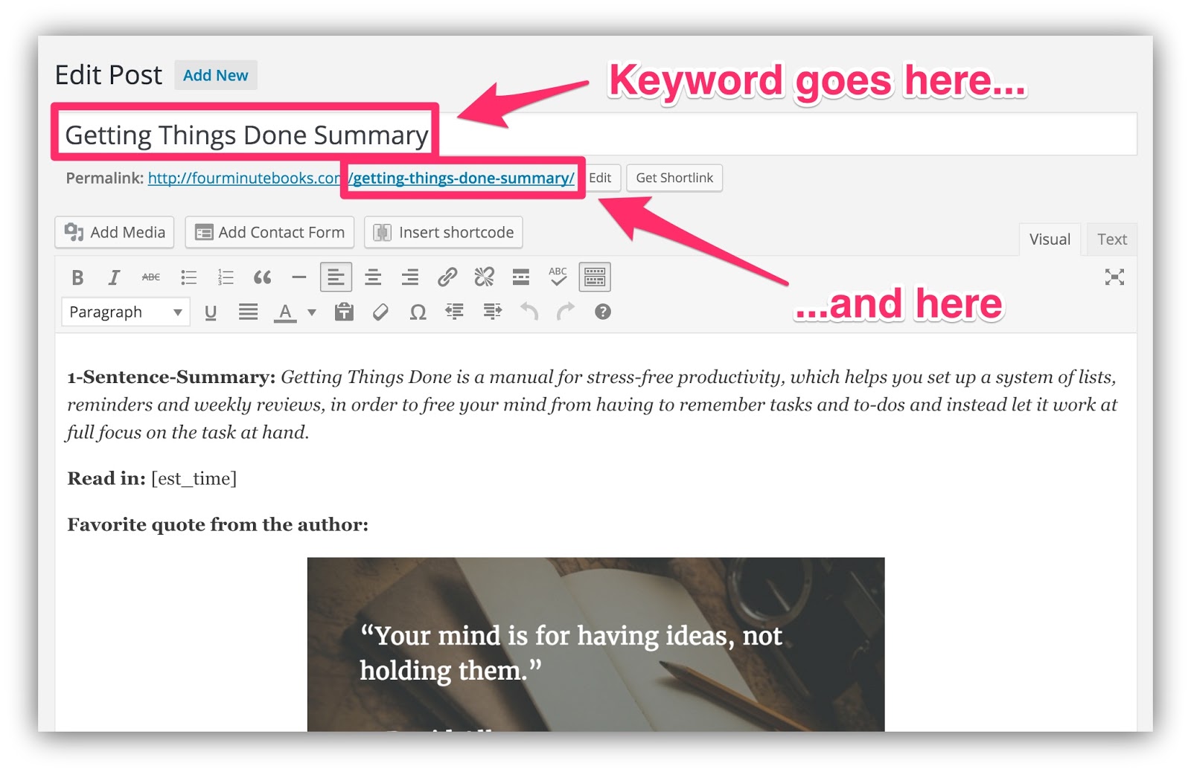Toggle Bold formatting
1191x772 pixels.
tap(77, 277)
